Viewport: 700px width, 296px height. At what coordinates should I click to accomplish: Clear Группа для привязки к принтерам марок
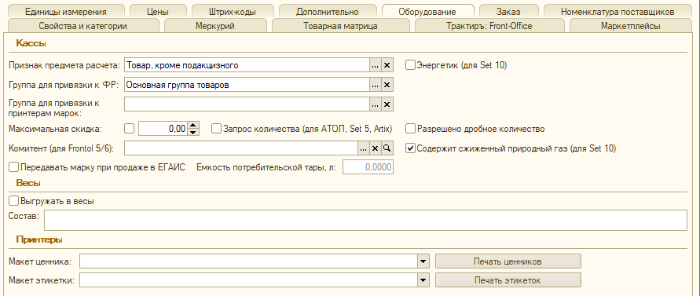tap(387, 104)
